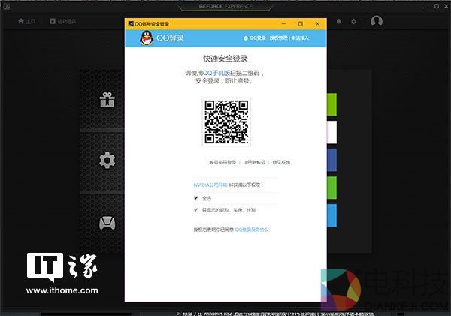
Task: Open 申请接入 link in QQ header
Action: [x=300, y=38]
